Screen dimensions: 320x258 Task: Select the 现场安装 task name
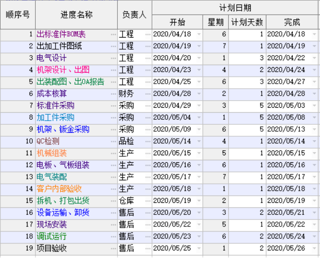click(52, 224)
